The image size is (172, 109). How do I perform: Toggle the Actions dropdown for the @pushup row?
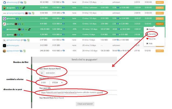160,24
